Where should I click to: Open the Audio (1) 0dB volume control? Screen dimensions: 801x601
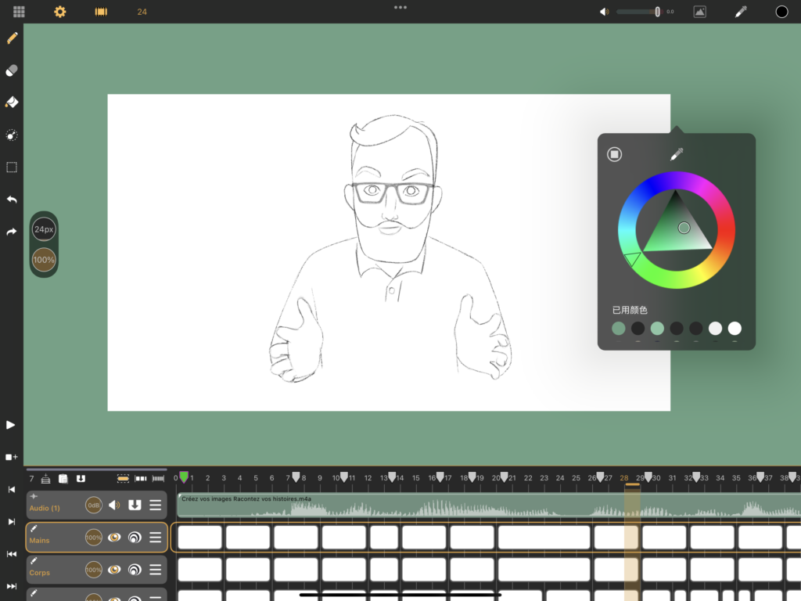94,506
